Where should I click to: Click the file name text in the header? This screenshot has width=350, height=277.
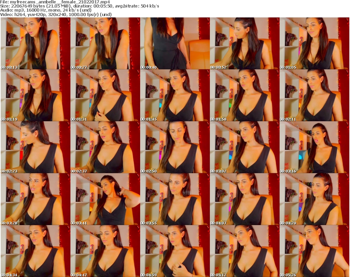click(55, 2)
